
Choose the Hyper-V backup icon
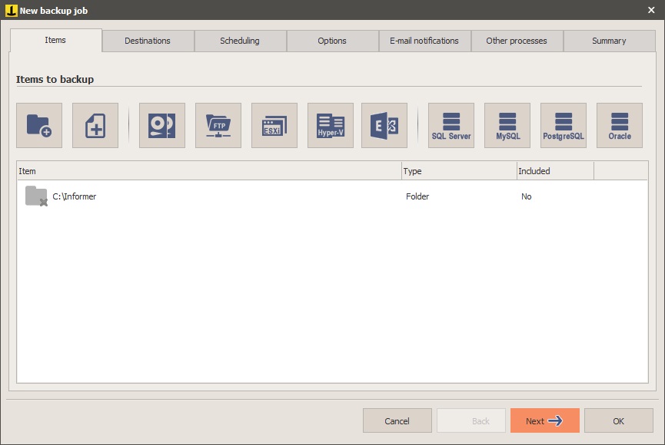pyautogui.click(x=330, y=124)
